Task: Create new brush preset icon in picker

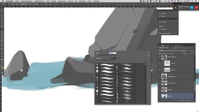Action: (149, 56)
